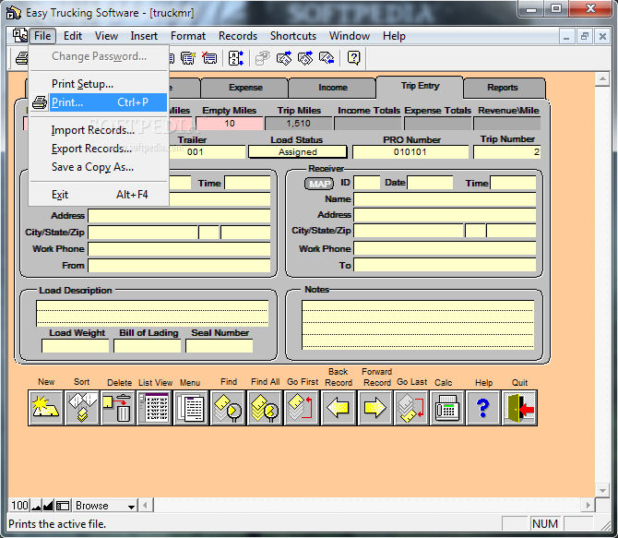Click Exit in the File menu
Viewport: 618px width, 538px height.
[x=99, y=195]
